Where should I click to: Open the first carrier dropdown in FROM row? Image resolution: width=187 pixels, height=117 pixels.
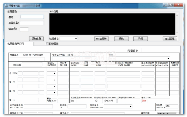coord(54,74)
